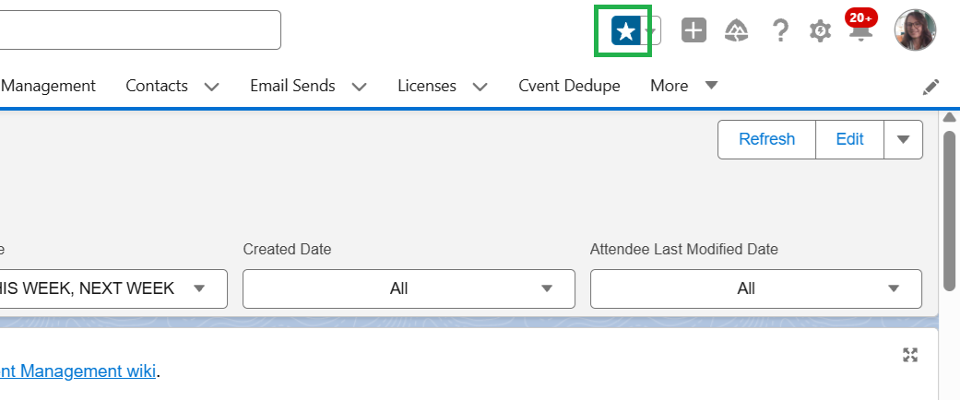Viewport: 960px width, 400px height.
Task: Open the Help question mark icon
Action: tap(780, 31)
